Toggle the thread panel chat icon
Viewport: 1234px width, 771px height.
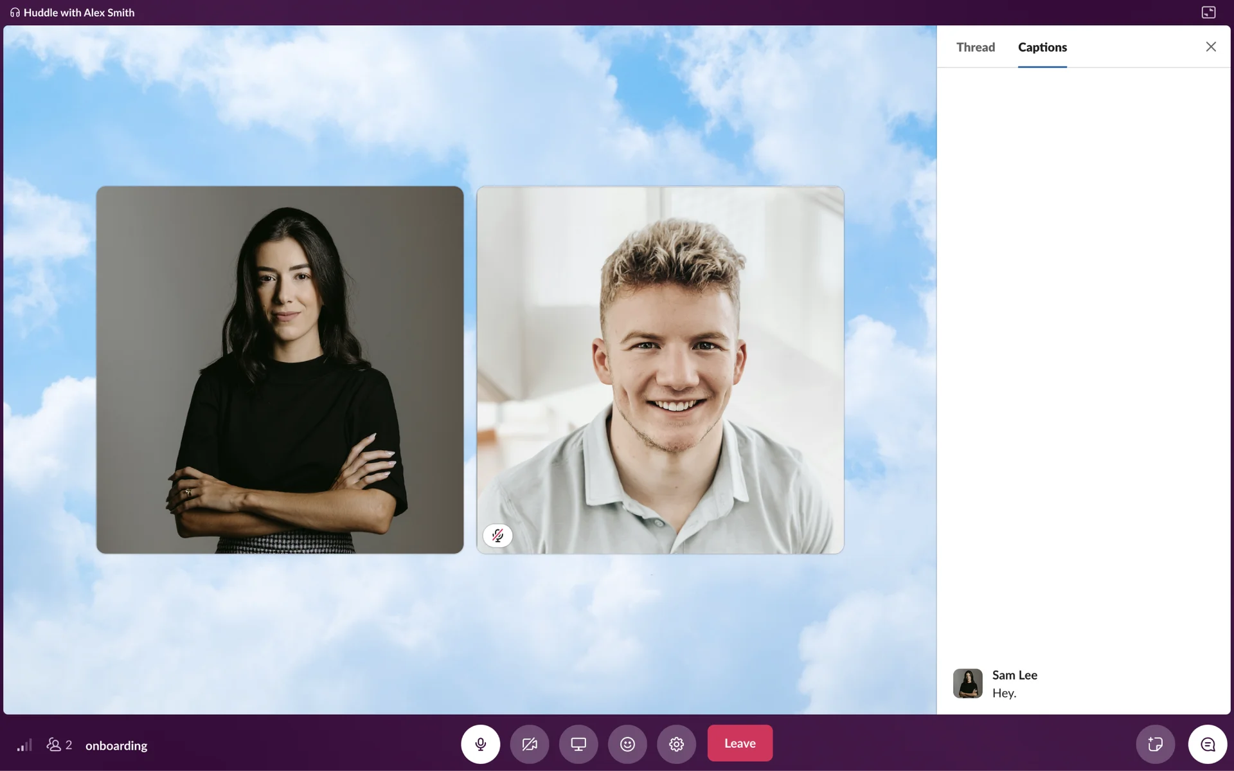pos(1207,744)
